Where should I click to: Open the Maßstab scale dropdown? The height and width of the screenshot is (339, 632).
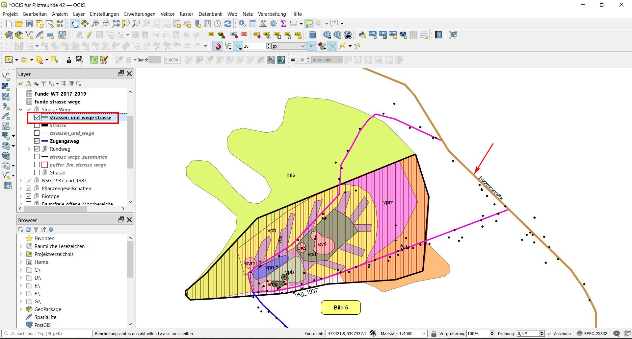coord(424,333)
